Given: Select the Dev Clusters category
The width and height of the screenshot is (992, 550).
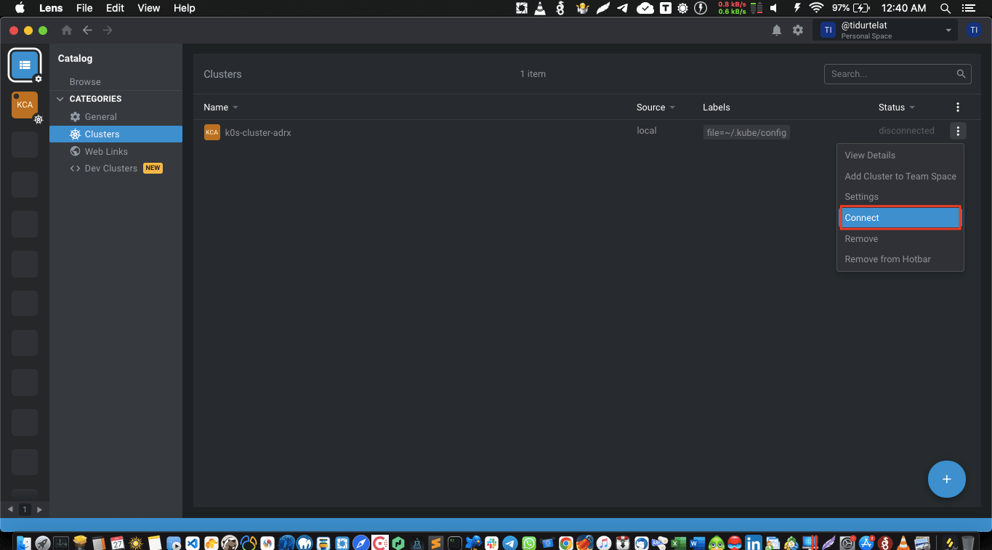Looking at the screenshot, I should click(x=116, y=168).
